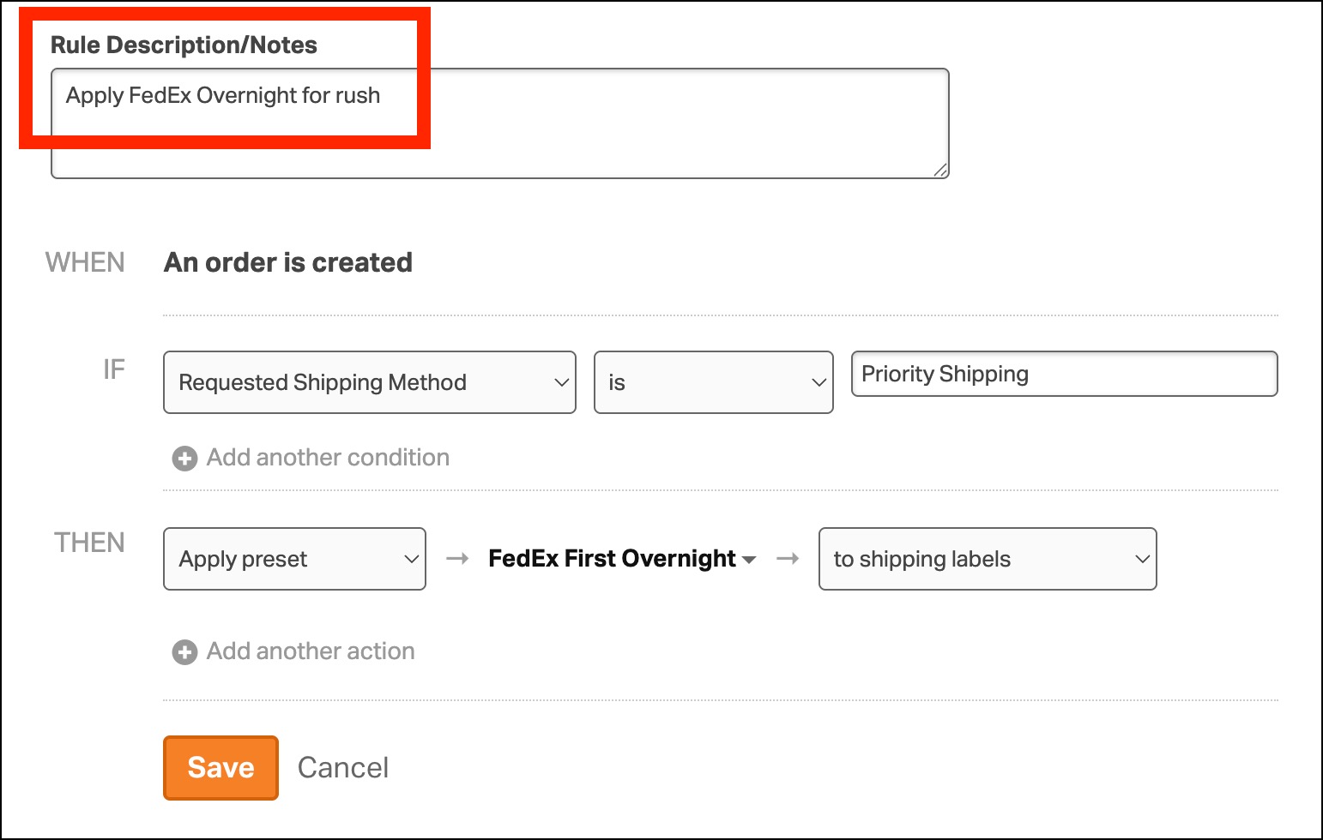Click the Cancel link

coord(343,767)
